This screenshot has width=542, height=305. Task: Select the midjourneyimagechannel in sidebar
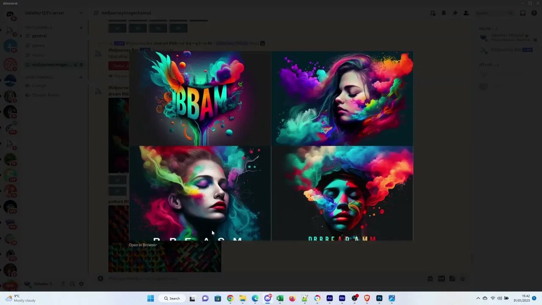[x=54, y=64]
